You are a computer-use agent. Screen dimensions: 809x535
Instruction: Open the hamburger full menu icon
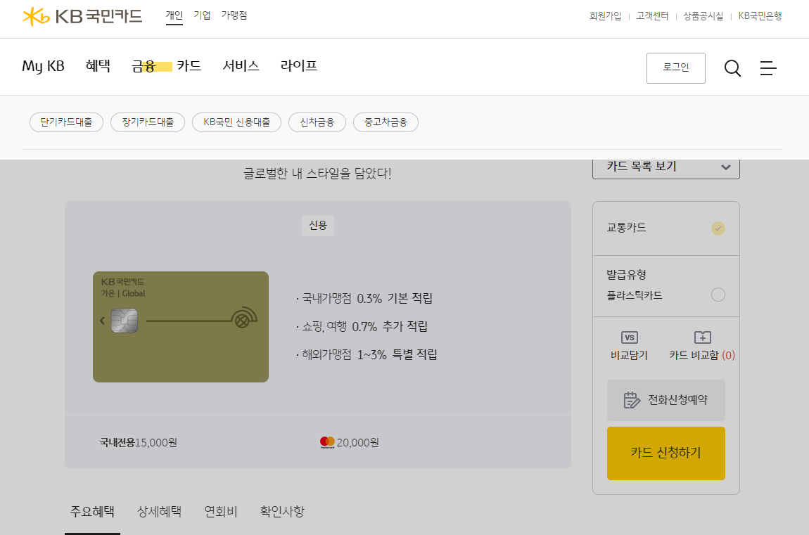pos(768,68)
